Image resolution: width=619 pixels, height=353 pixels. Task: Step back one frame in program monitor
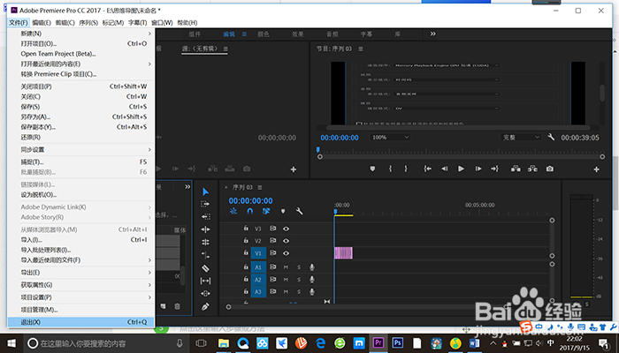coord(445,169)
